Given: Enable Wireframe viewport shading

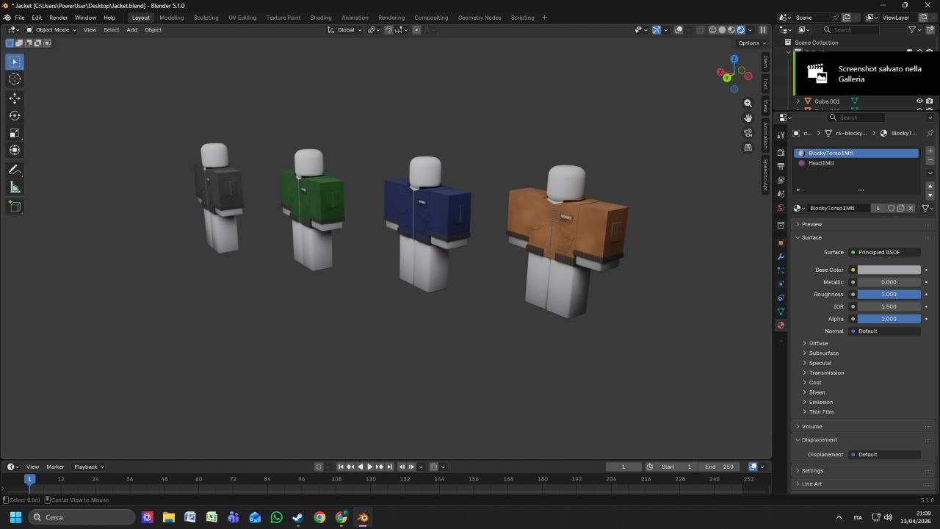Looking at the screenshot, I should pos(712,29).
